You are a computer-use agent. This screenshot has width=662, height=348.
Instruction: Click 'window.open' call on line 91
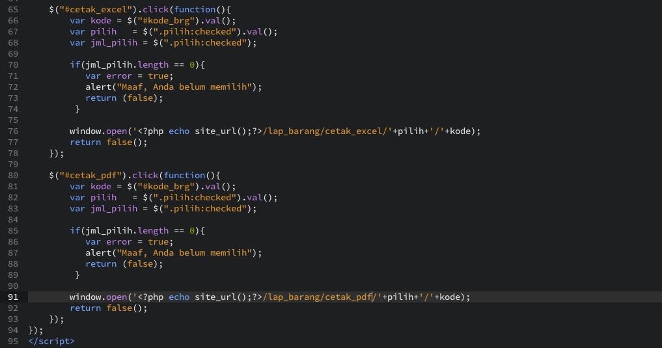pyautogui.click(x=98, y=297)
